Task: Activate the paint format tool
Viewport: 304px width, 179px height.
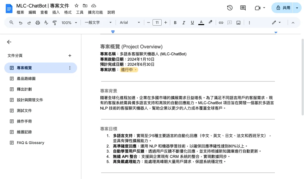Action: pyautogui.click(x=55, y=23)
